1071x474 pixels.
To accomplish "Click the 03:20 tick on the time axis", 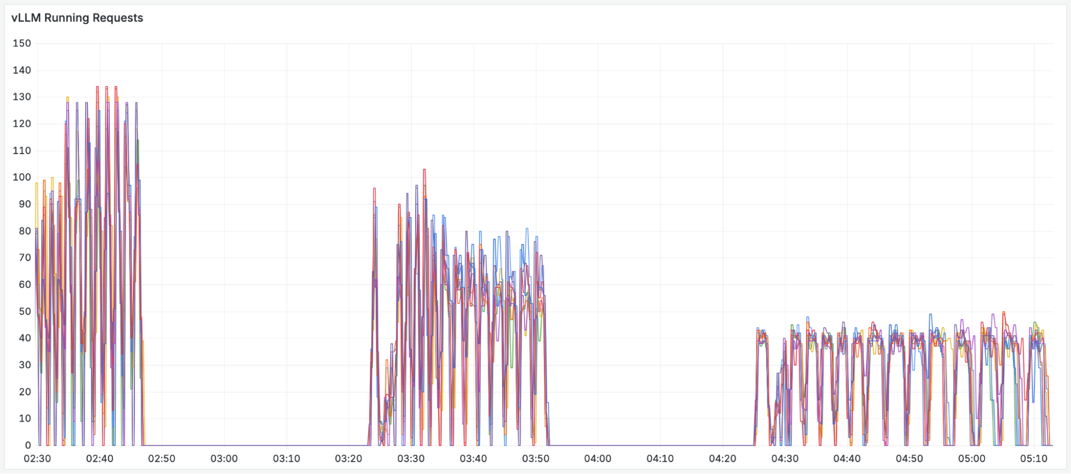I will pyautogui.click(x=349, y=458).
